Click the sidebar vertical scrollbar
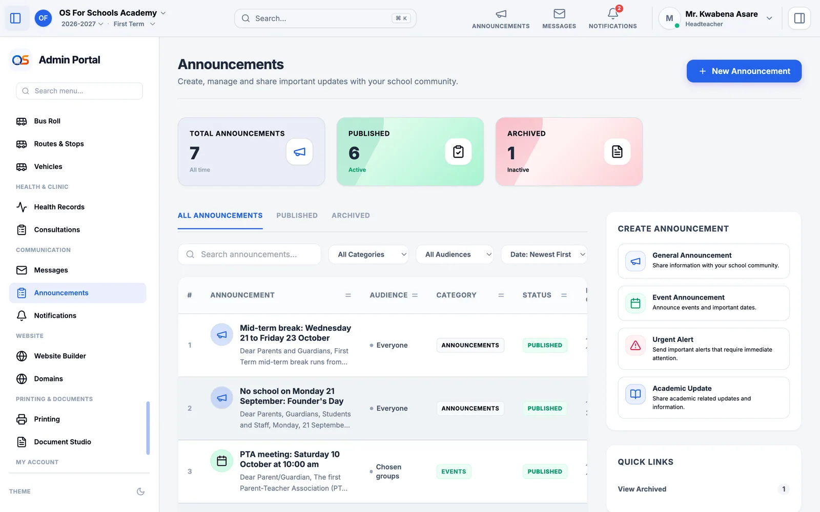 tap(148, 428)
